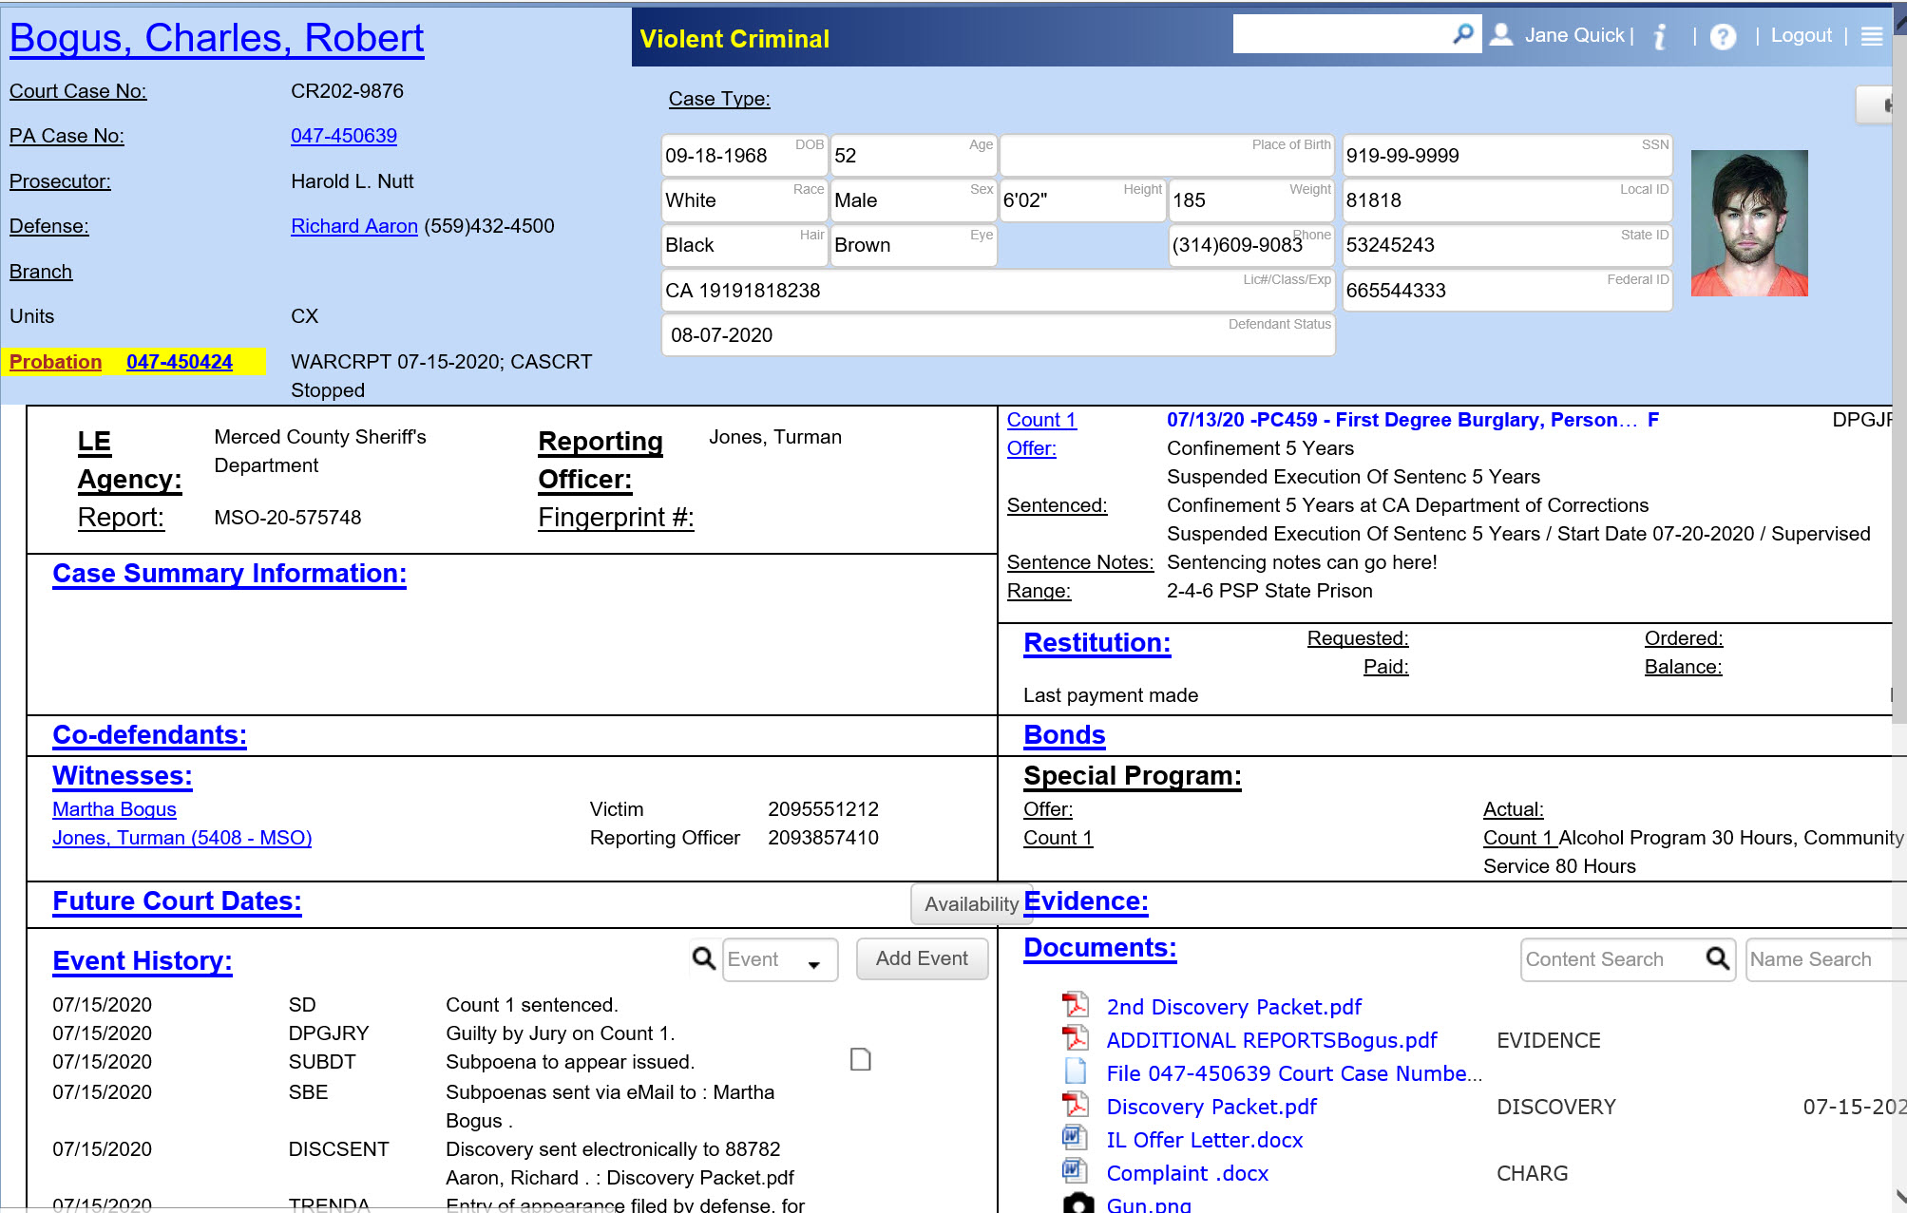The image size is (1907, 1213).
Task: Click the PA Case No. hyperlink
Action: pos(342,135)
